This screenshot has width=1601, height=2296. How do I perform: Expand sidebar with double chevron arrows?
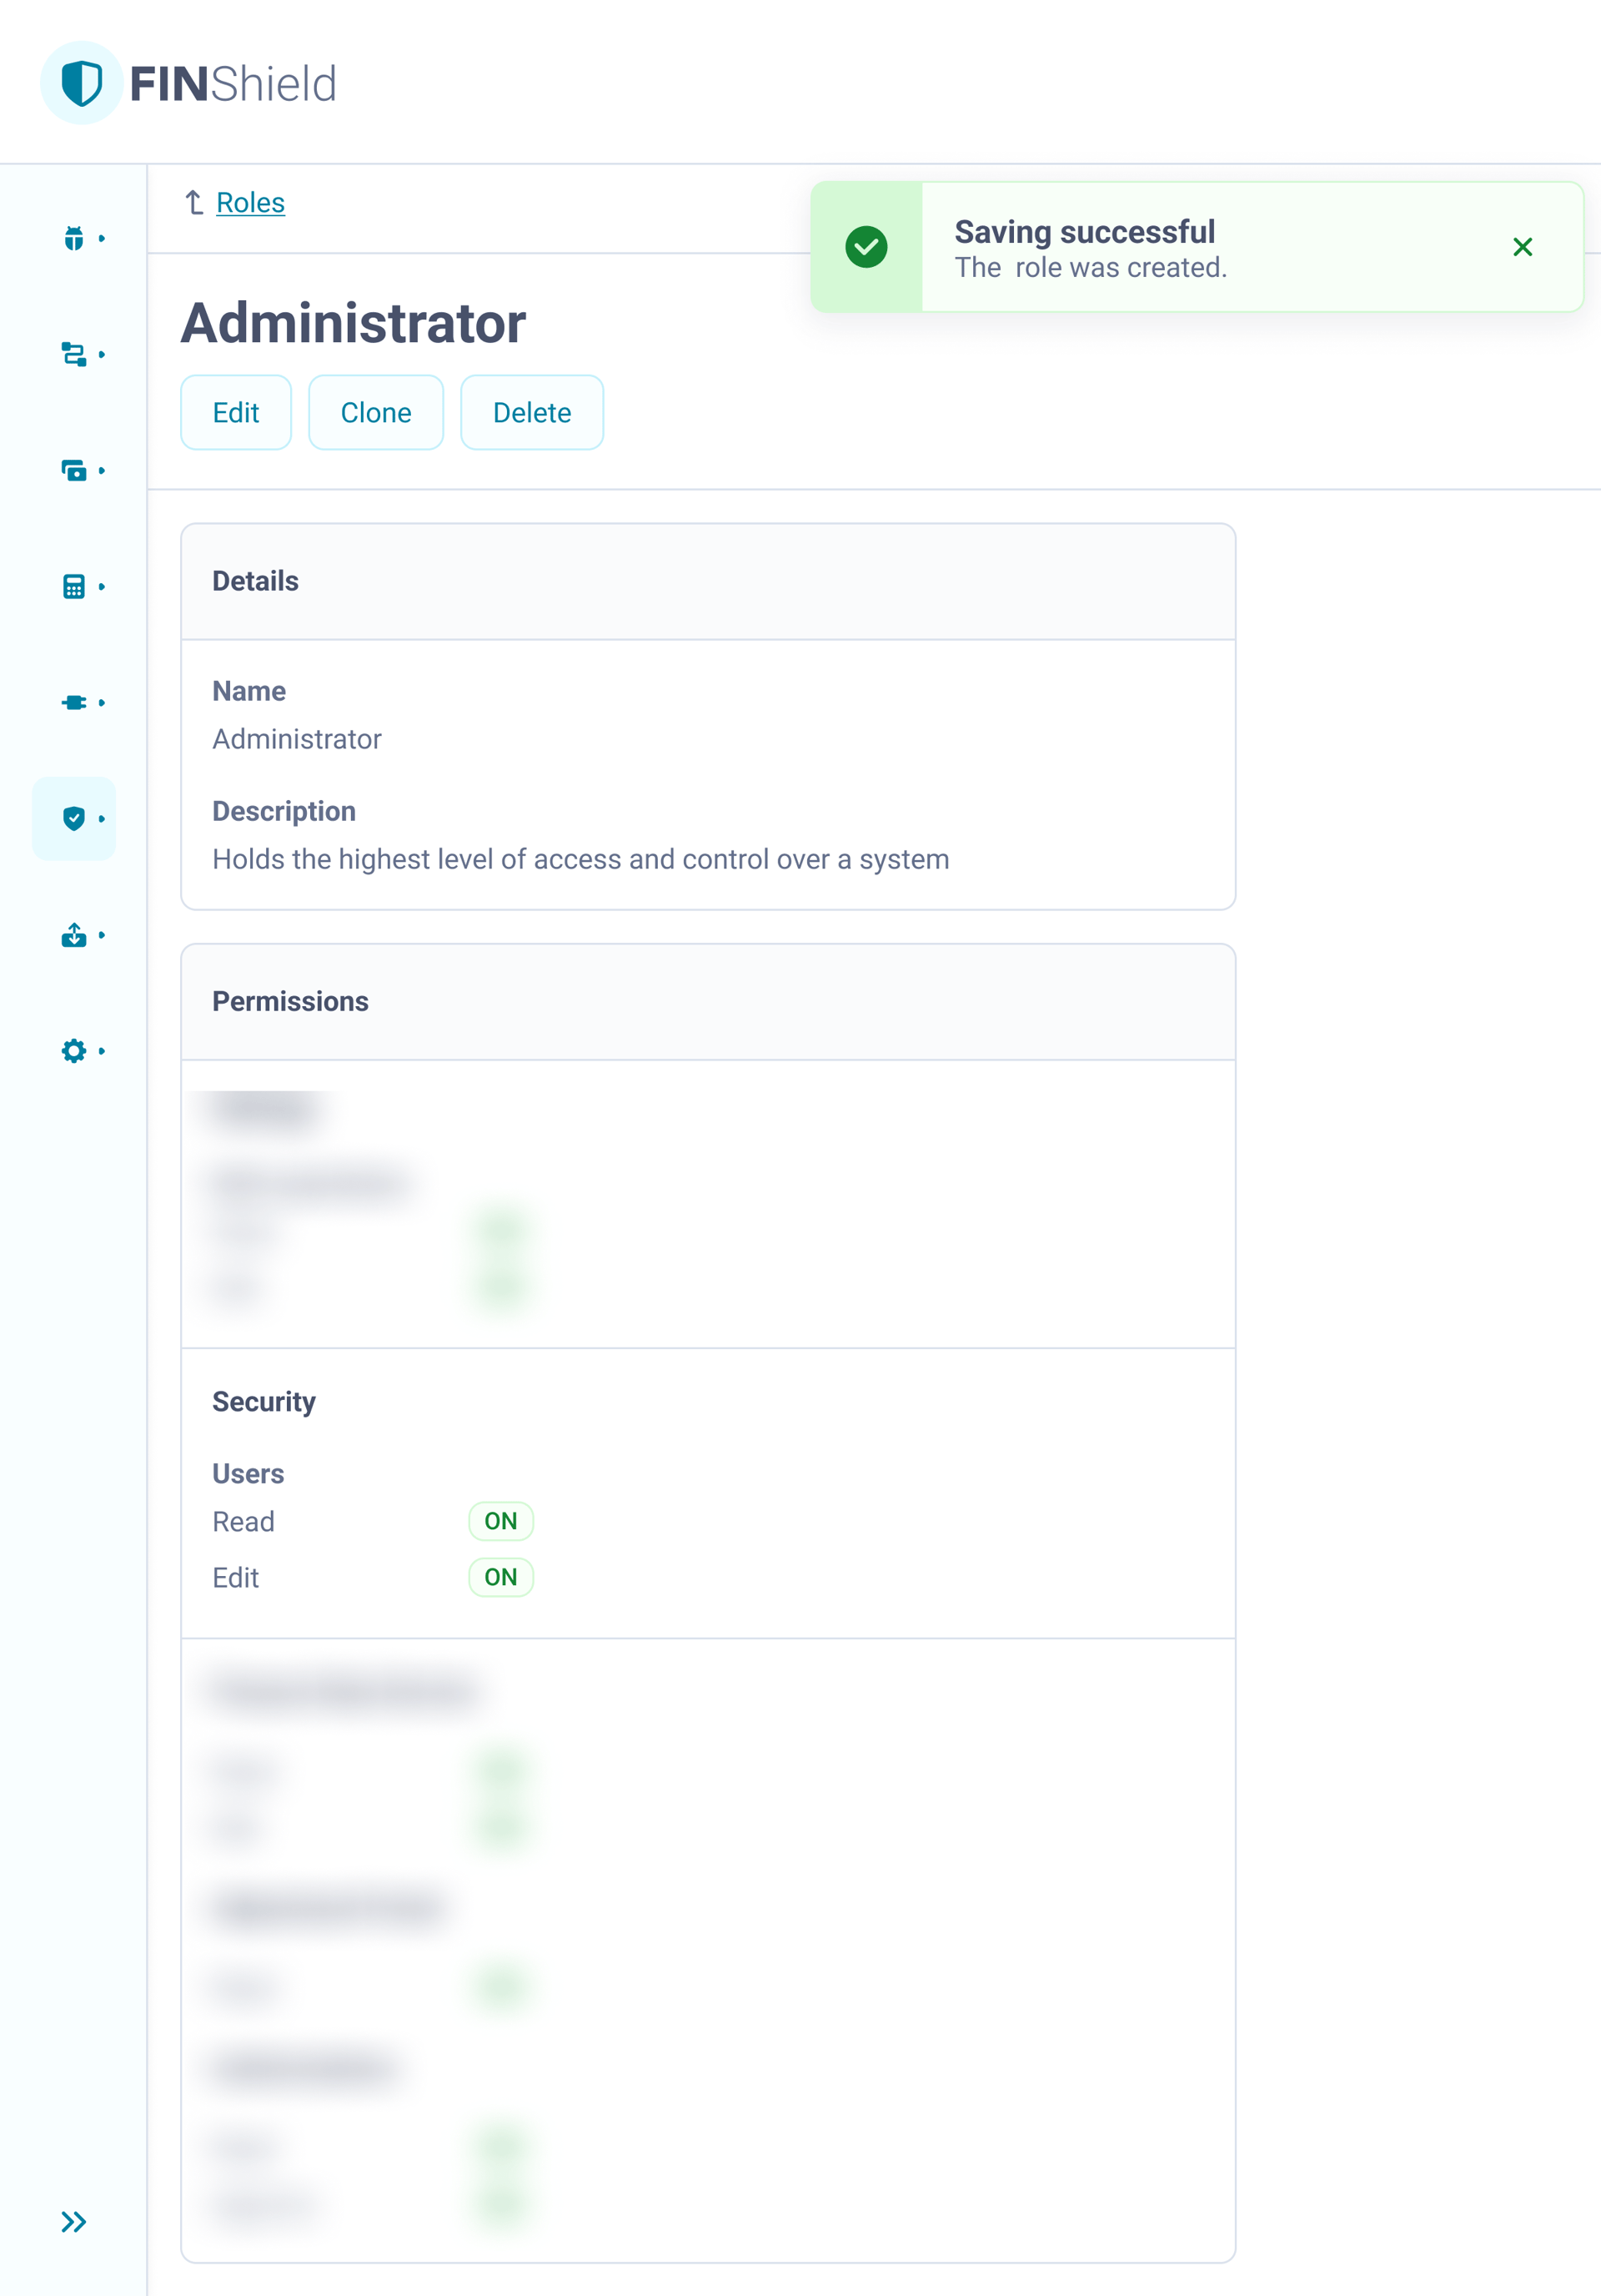(74, 2221)
